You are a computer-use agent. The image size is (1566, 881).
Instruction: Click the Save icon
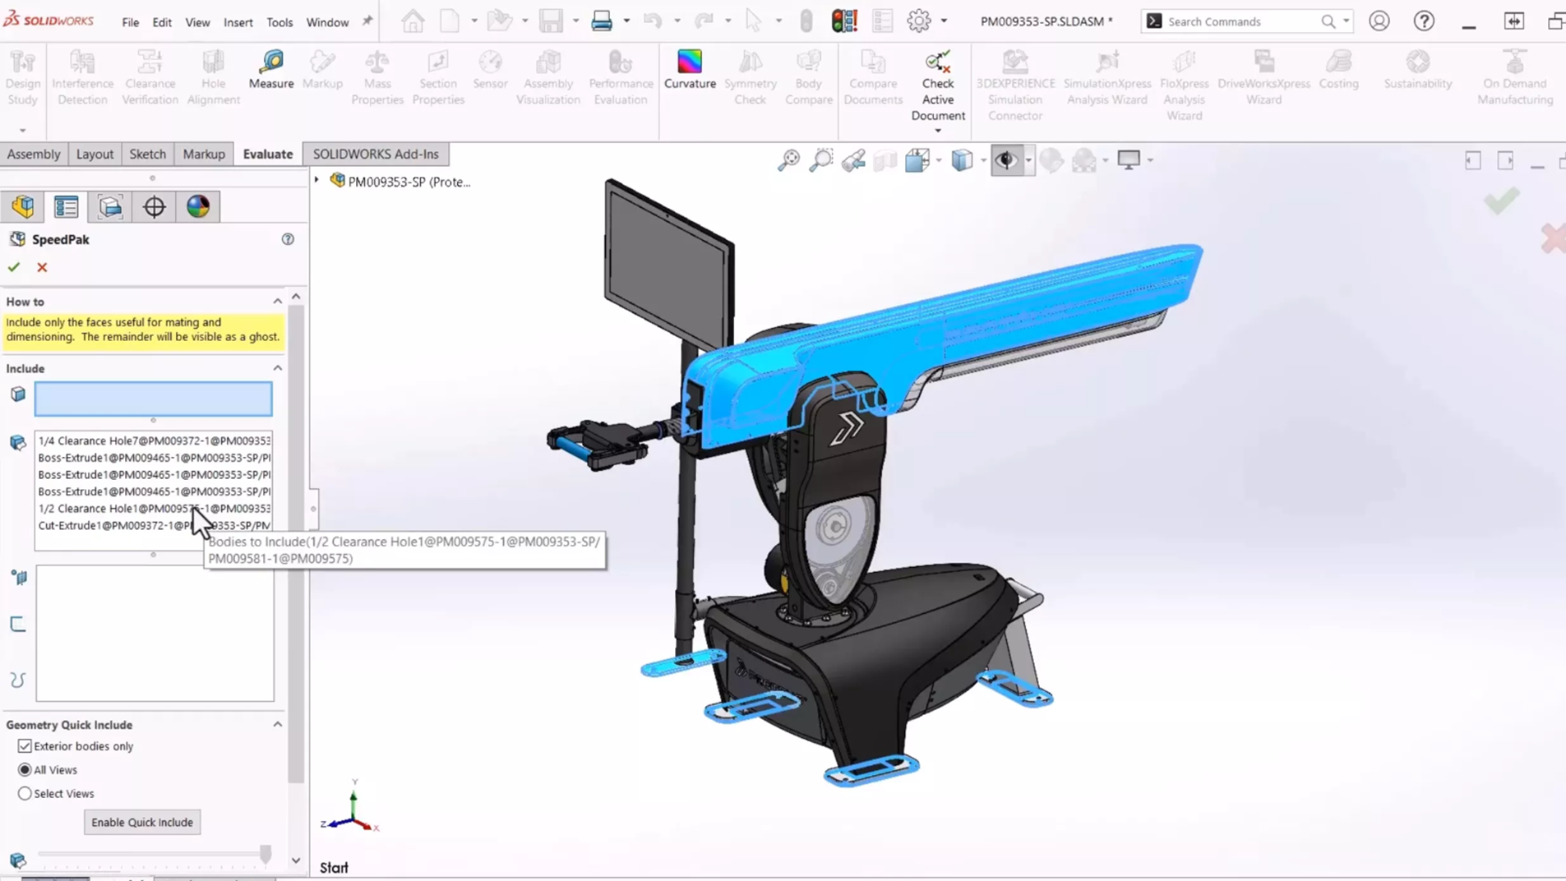[551, 21]
